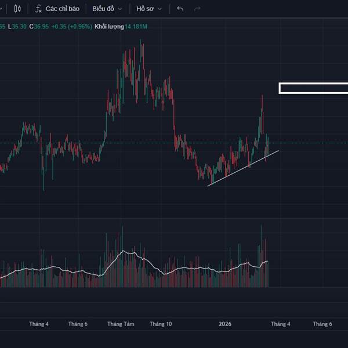
Task: Click the fx indicators icon
Action: click(x=38, y=9)
